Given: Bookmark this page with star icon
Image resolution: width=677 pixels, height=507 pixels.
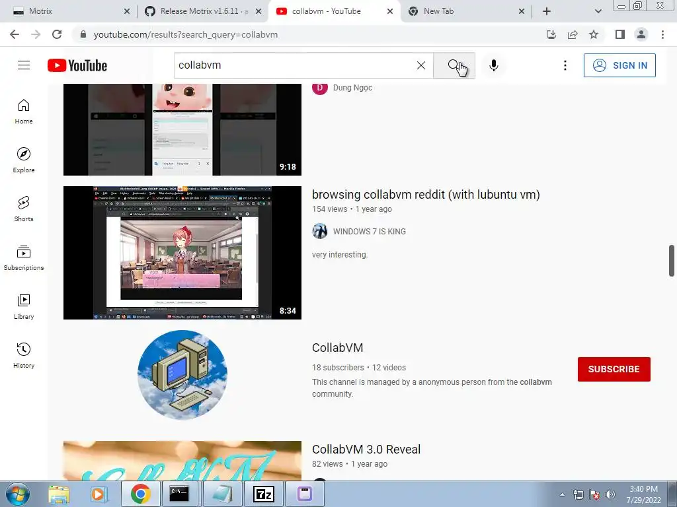Looking at the screenshot, I should [594, 34].
